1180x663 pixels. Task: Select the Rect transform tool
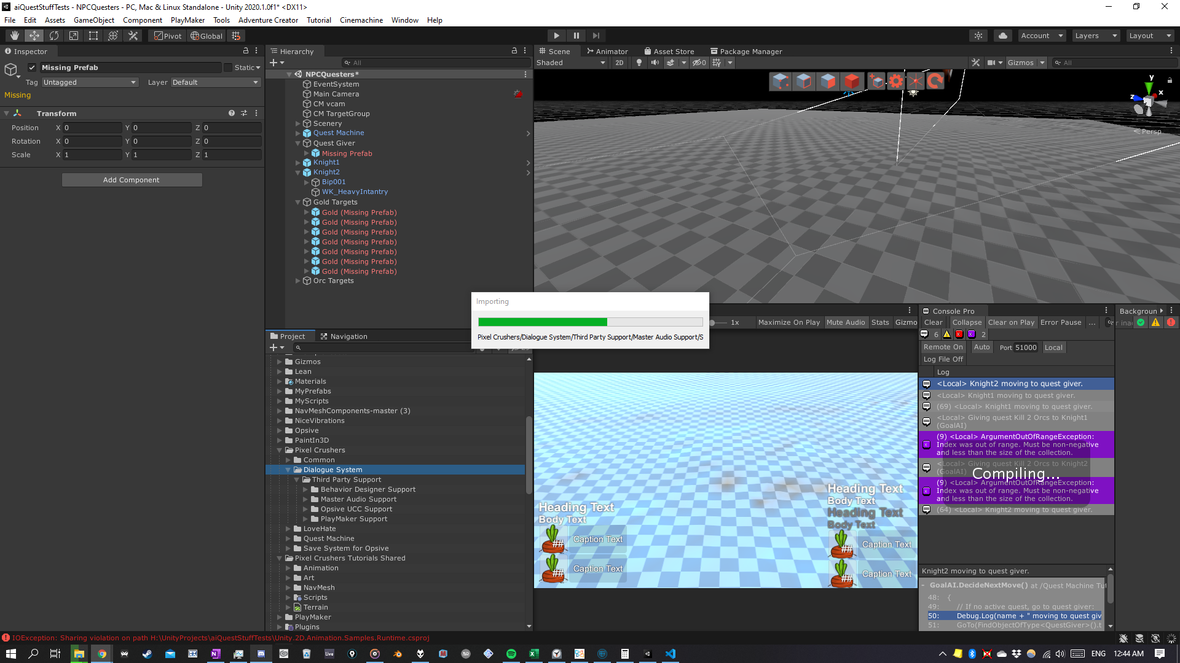[93, 36]
